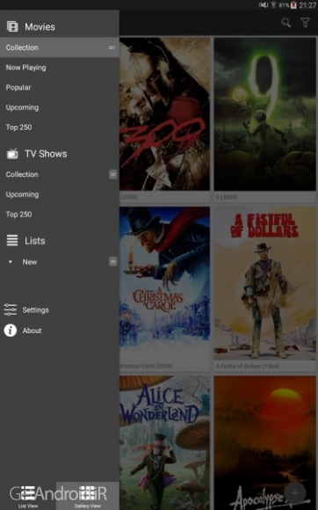Image resolution: width=318 pixels, height=510 pixels.
Task: Select the Movies section header text
Action: (x=40, y=26)
